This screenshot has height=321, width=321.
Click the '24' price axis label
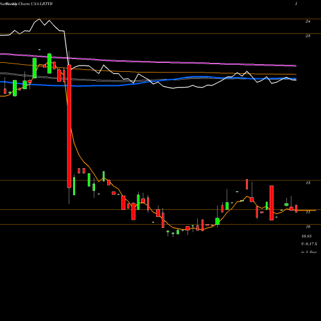[x=308, y=21]
